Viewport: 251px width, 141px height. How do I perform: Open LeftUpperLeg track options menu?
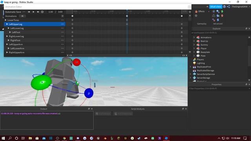pos(62,24)
